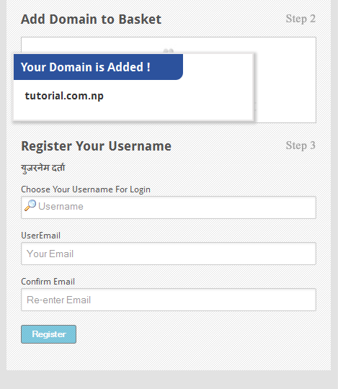343x389 pixels.
Task: Select the tutorial.com.np domain name
Action: tap(64, 96)
